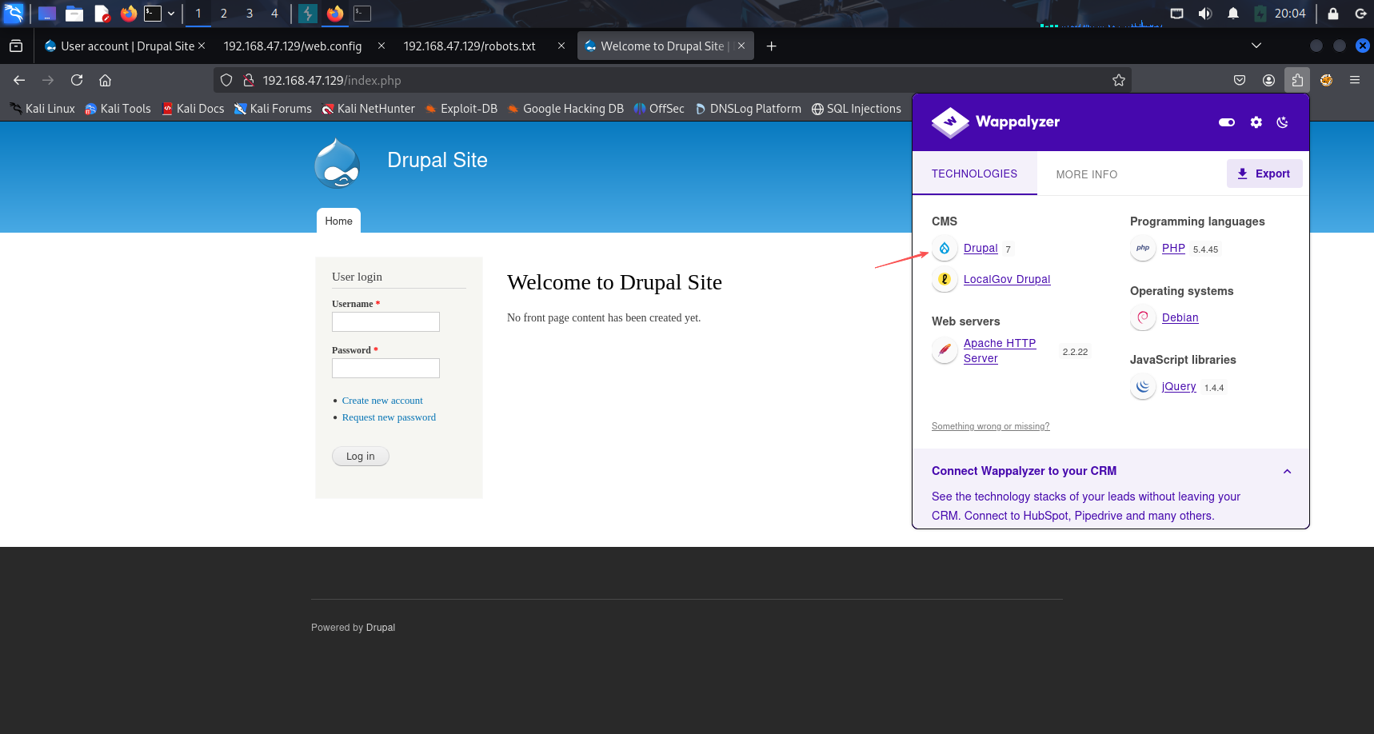Click the Drupal CMS icon in Wappalyzer
This screenshot has width=1374, height=734.
(945, 249)
